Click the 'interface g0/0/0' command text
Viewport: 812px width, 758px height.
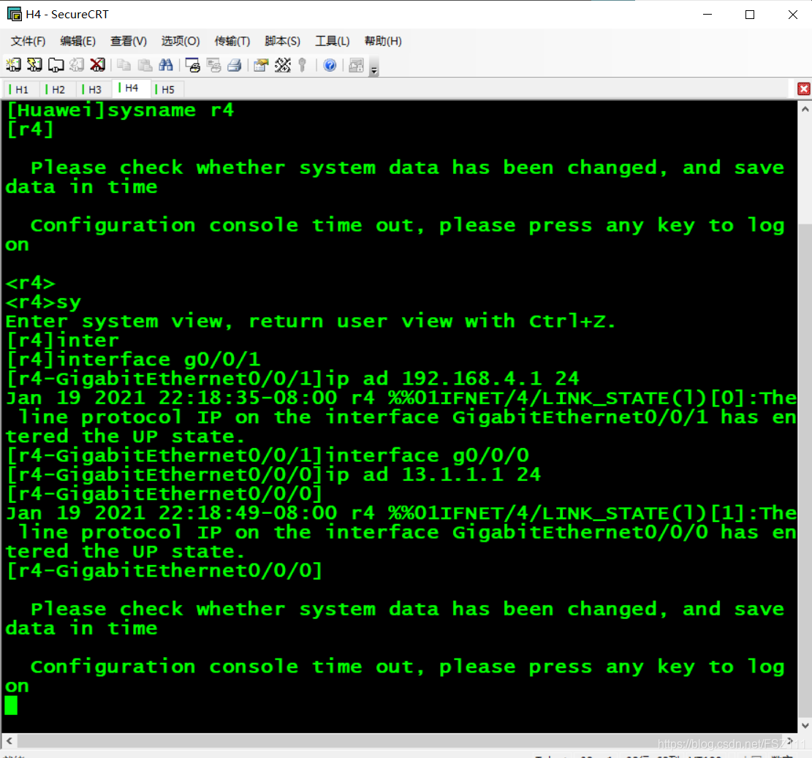(428, 455)
